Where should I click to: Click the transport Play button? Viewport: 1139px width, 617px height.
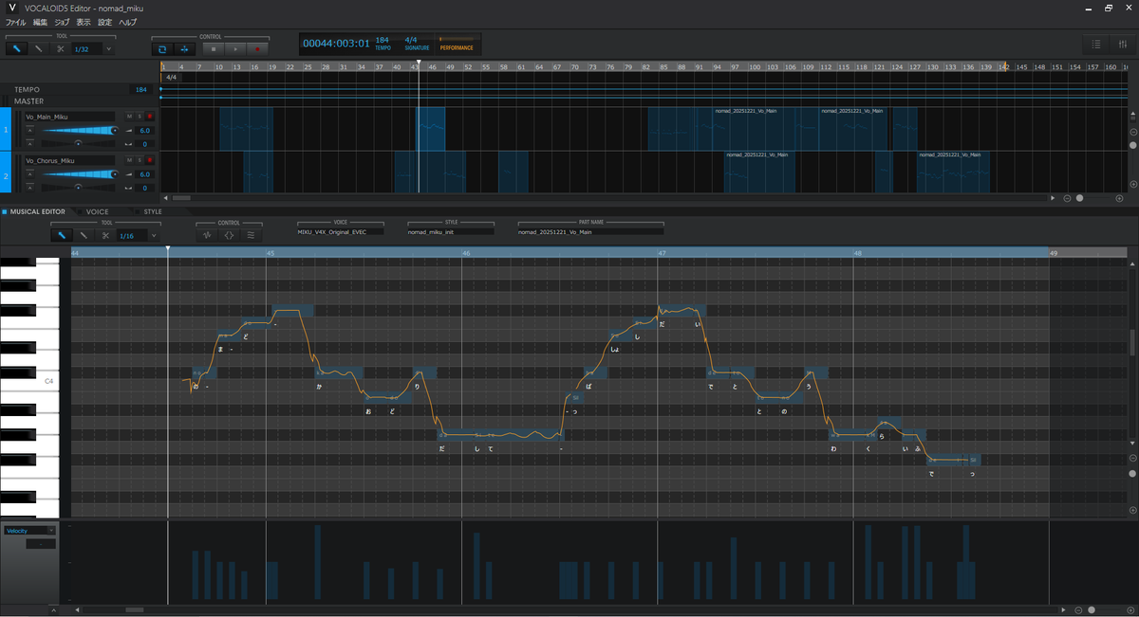click(x=235, y=48)
